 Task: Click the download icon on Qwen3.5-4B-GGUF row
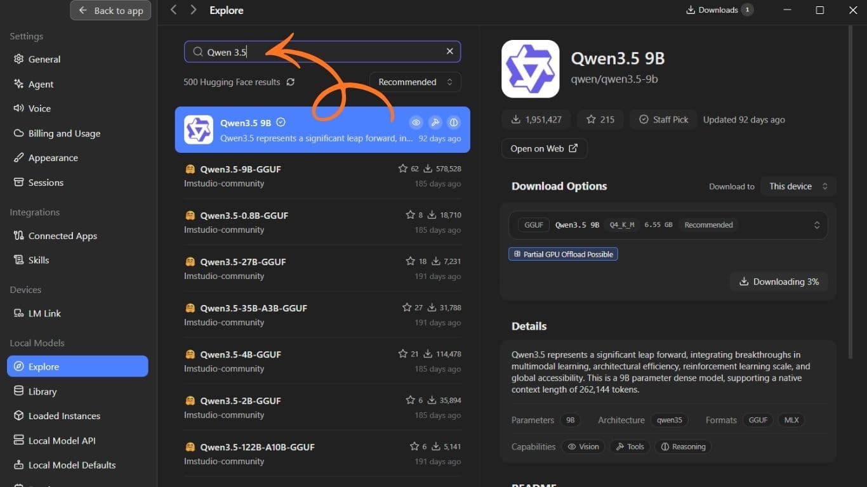[x=427, y=354]
